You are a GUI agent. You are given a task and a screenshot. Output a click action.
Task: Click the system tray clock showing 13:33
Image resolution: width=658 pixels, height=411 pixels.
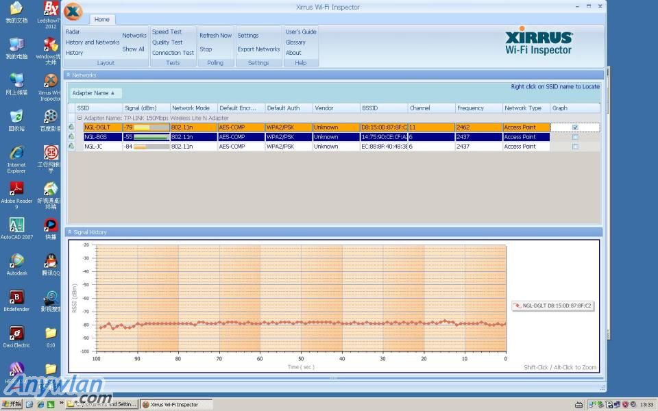[646, 405]
